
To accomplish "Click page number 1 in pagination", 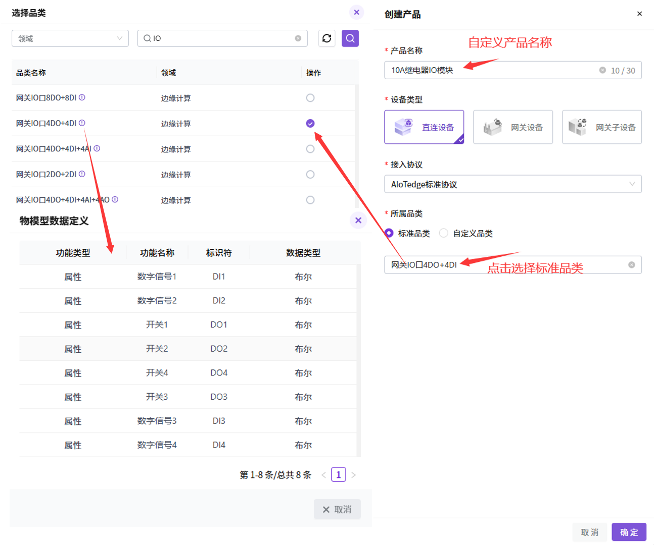I will [338, 475].
